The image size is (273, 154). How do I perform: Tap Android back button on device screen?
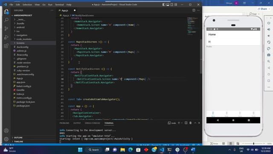tap(218, 120)
